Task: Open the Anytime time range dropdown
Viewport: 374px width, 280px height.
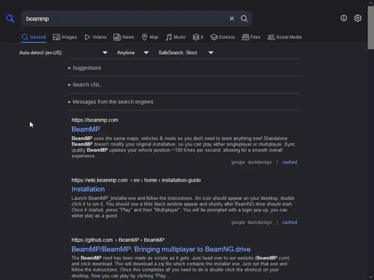Action: pos(133,52)
